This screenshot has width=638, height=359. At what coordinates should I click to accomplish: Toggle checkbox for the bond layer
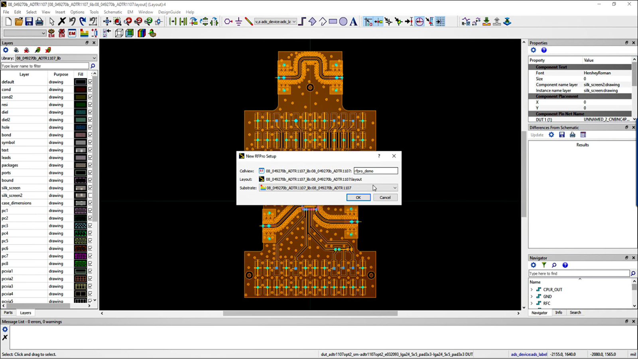pyautogui.click(x=90, y=135)
